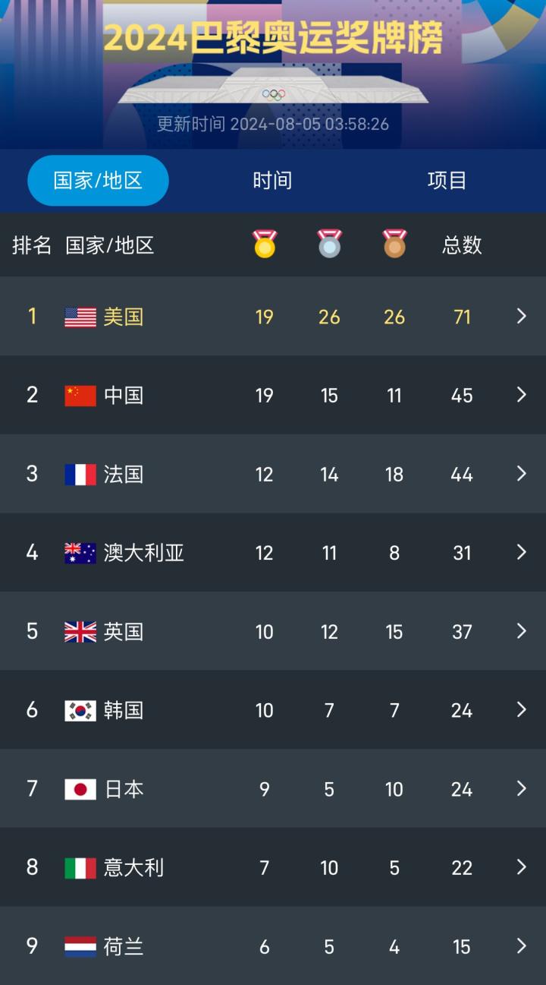The height and width of the screenshot is (985, 546).
Task: Switch to the 项目 tab
Action: coord(447,181)
